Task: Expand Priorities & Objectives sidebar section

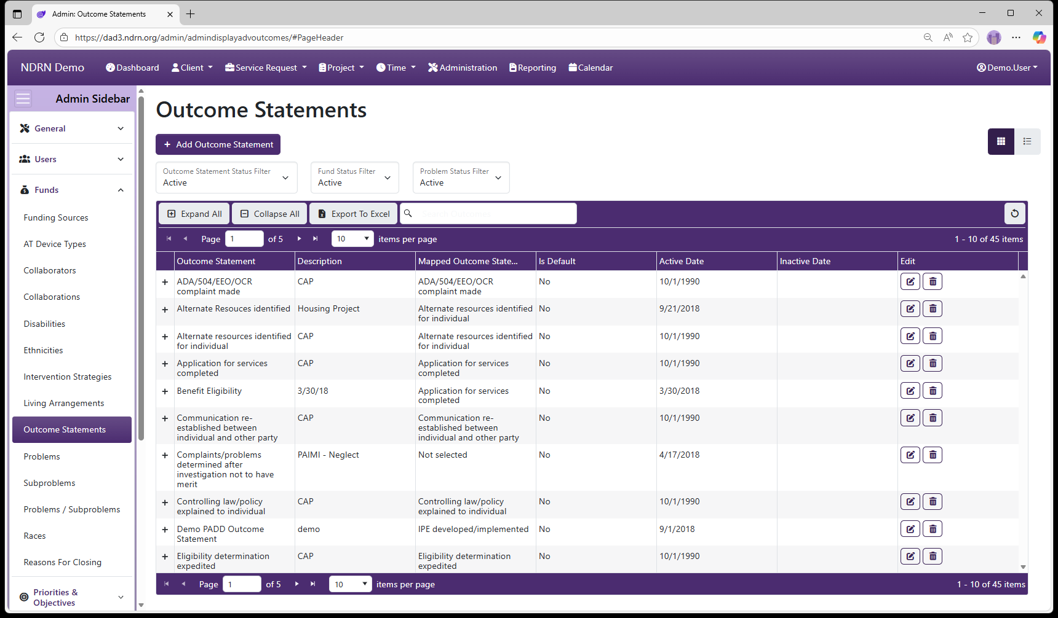Action: tap(72, 597)
